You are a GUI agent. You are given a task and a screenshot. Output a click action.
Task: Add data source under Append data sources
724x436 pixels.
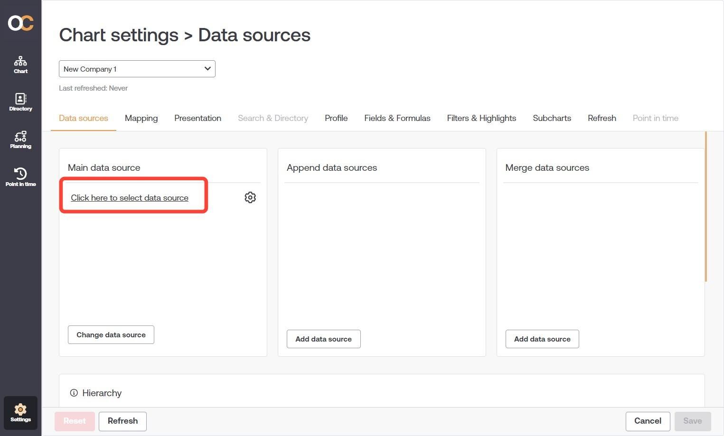(323, 339)
